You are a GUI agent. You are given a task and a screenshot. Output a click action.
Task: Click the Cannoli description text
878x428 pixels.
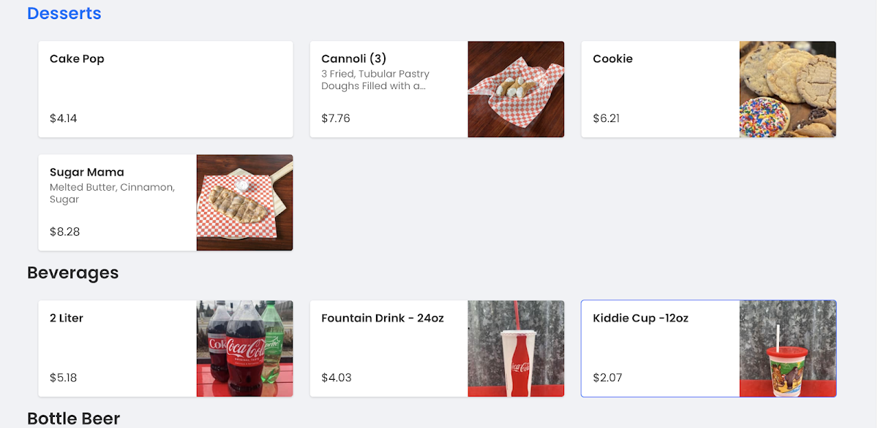point(375,80)
